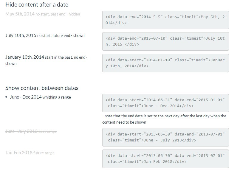Click the note about the end date
237x176 pixels.
point(164,119)
